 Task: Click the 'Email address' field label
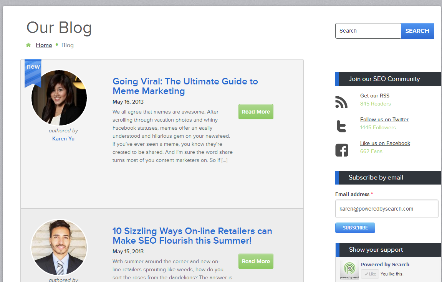click(352, 194)
